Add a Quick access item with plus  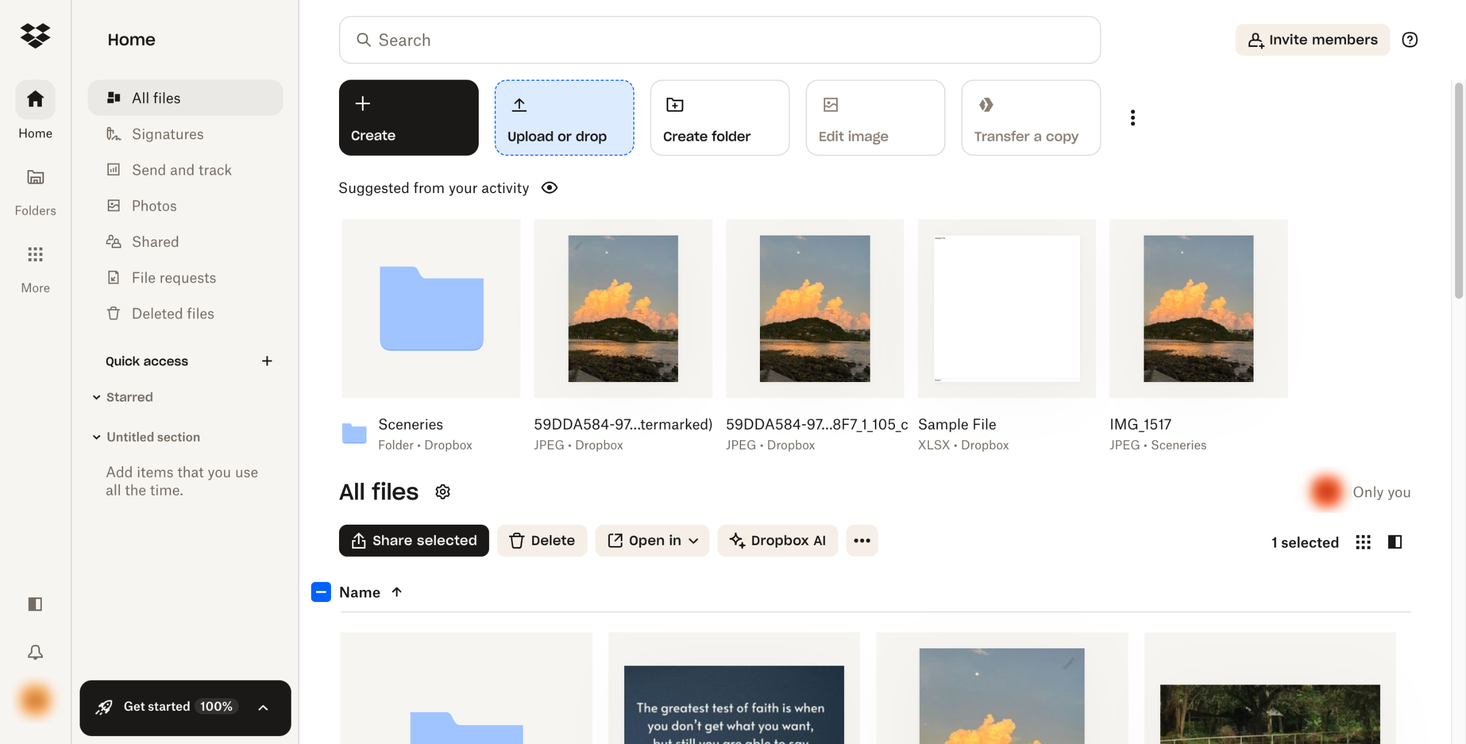[267, 361]
